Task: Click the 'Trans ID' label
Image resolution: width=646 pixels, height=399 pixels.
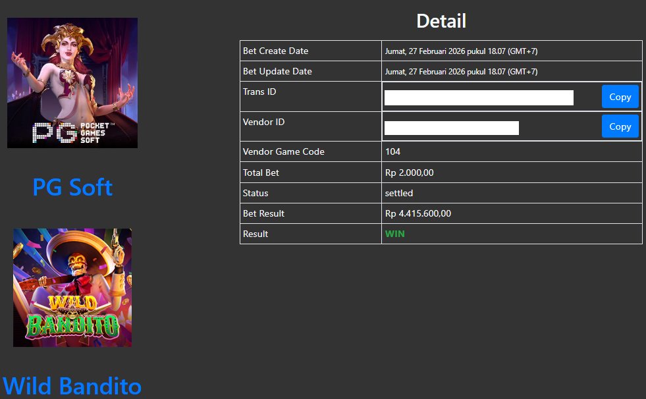Action: tap(259, 92)
